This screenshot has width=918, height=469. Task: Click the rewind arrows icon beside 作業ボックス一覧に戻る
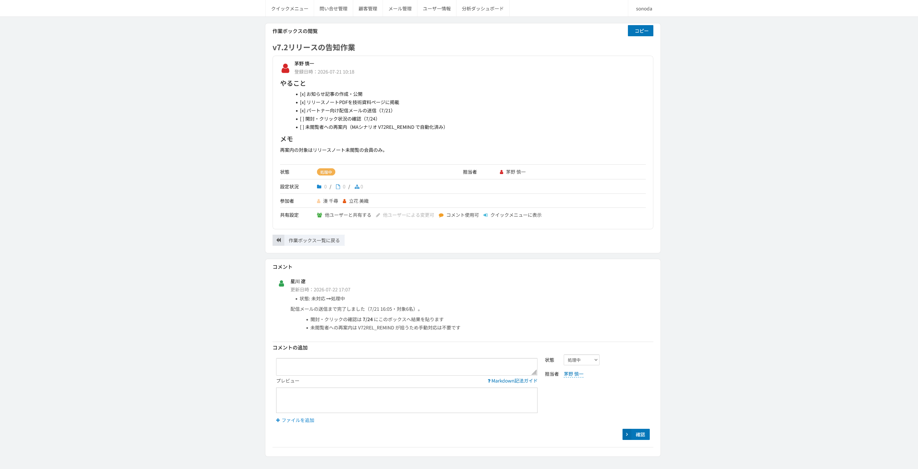point(279,240)
